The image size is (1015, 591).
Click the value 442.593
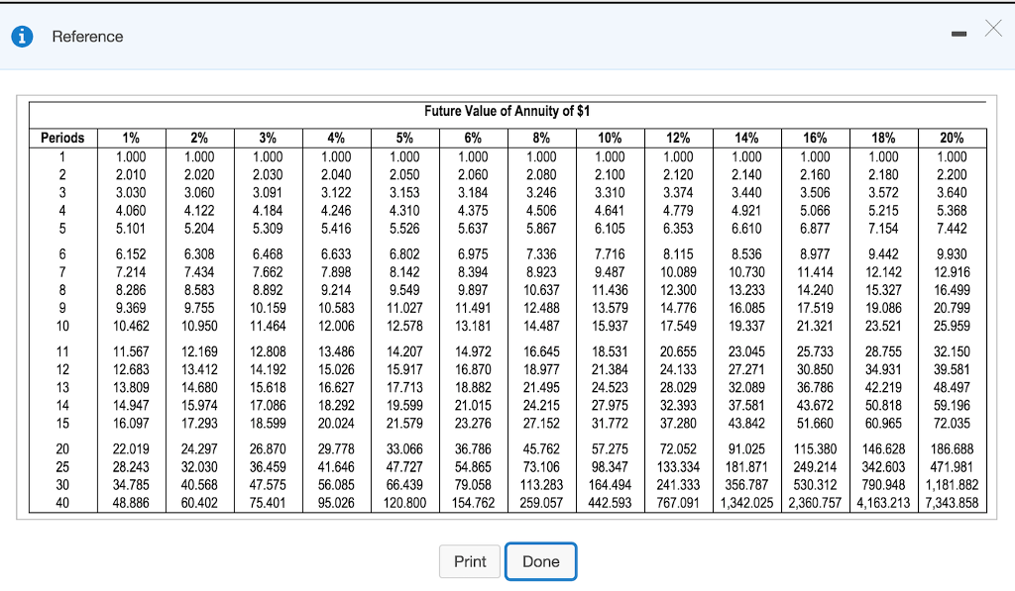(610, 503)
